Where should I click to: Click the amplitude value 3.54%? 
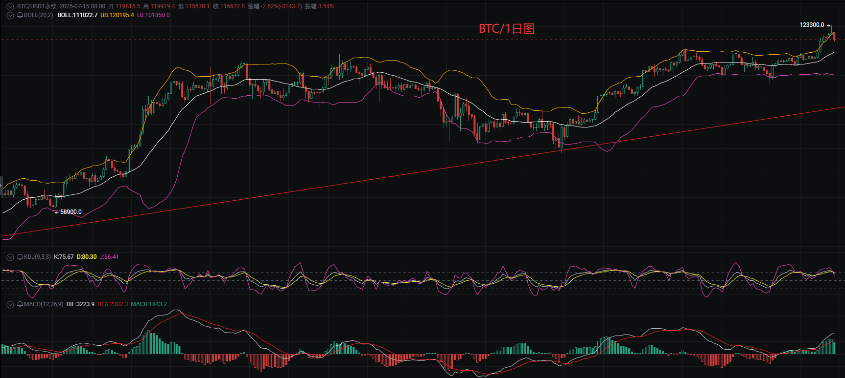point(326,6)
